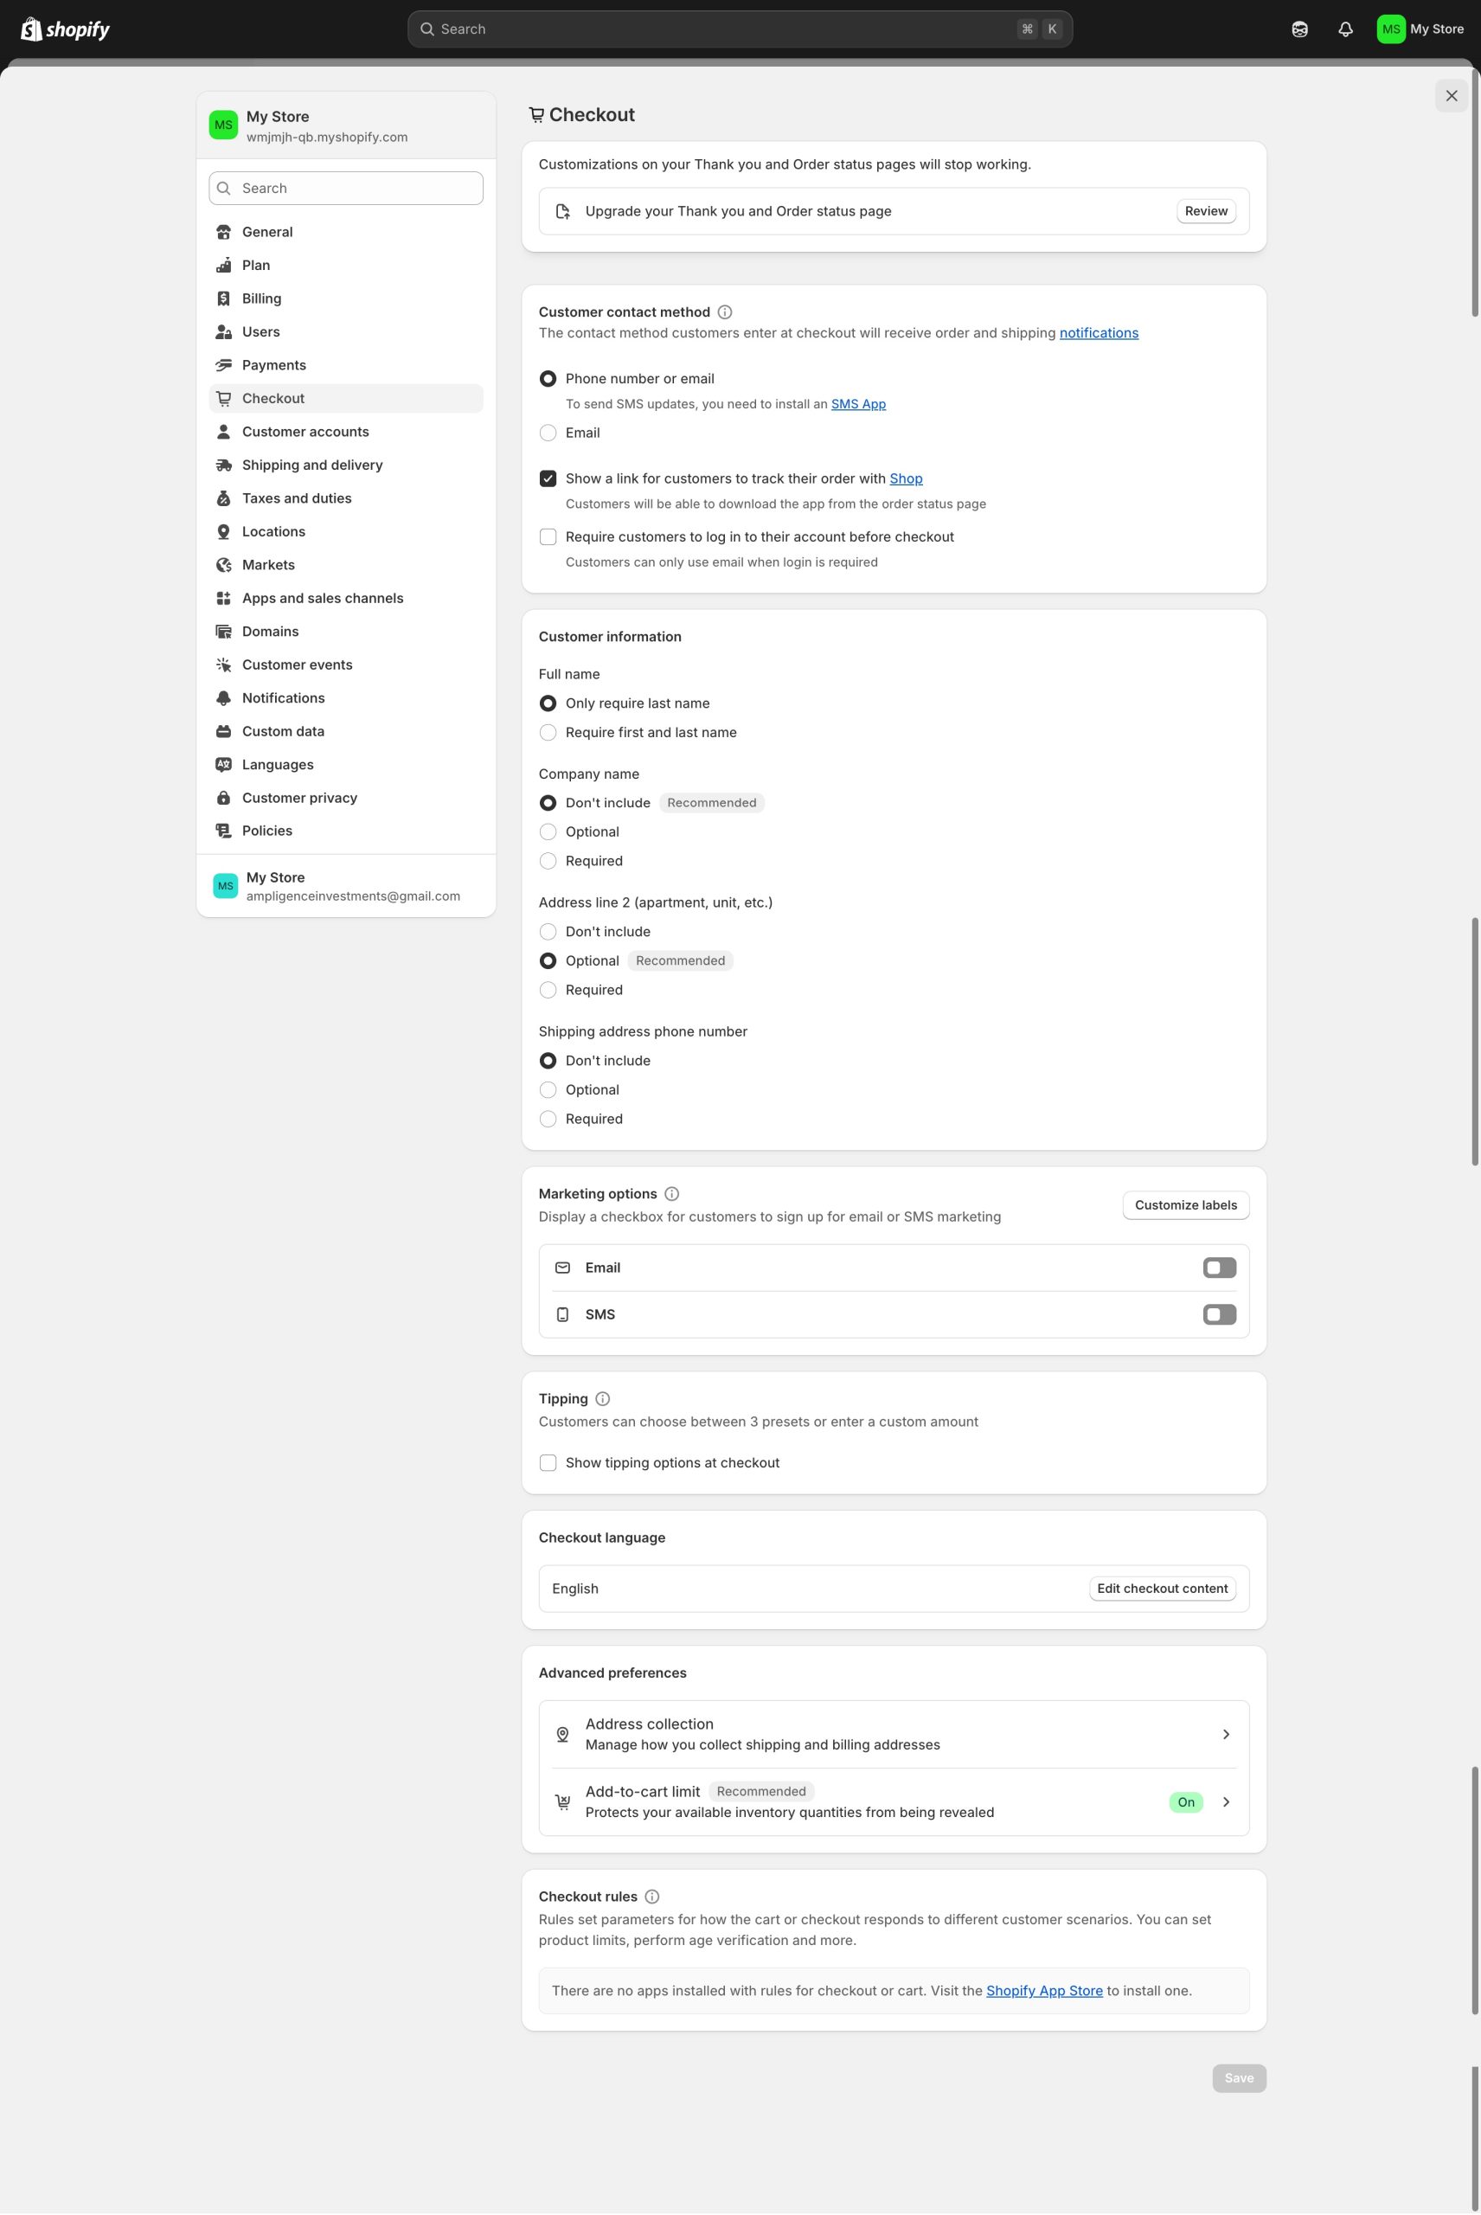Click the Customize labels button

tap(1185, 1205)
